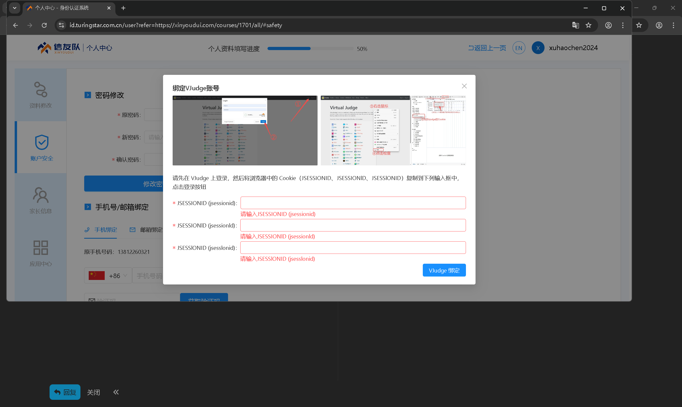The height and width of the screenshot is (407, 682).
Task: Open the first VJudge login tutorial image
Action: point(245,130)
